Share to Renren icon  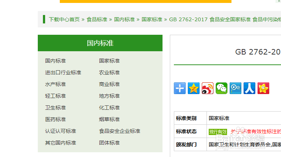(x=249, y=88)
